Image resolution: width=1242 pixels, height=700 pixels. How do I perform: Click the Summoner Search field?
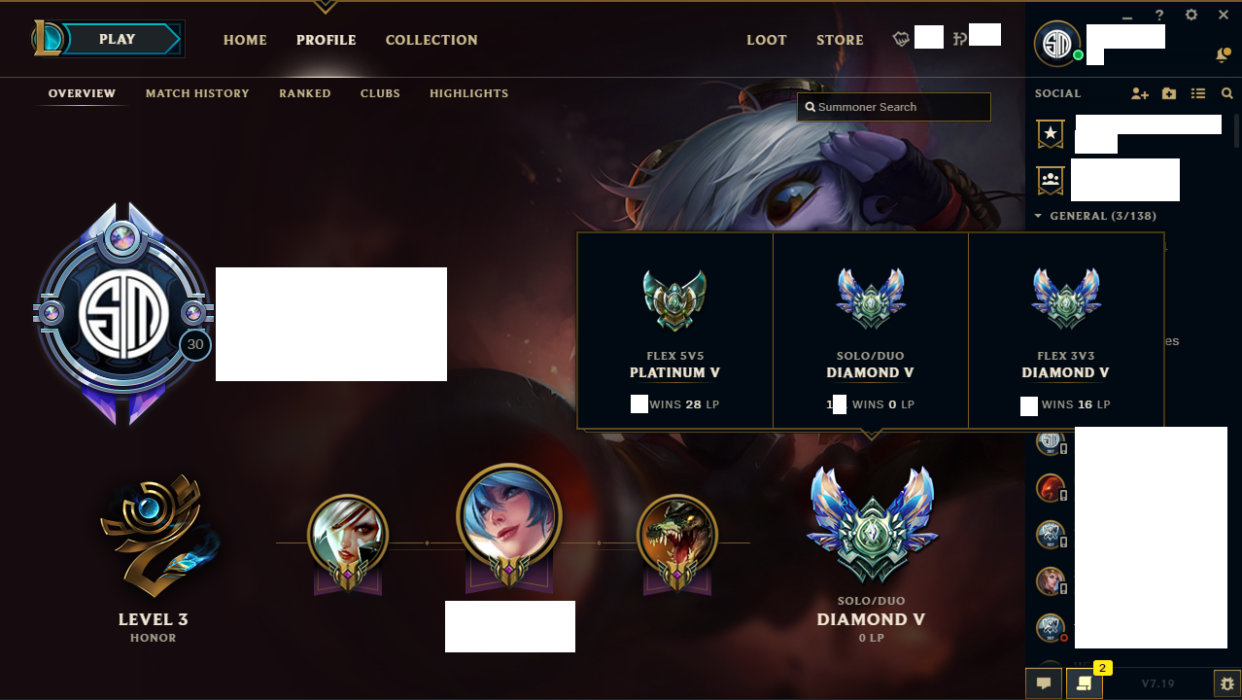[894, 107]
